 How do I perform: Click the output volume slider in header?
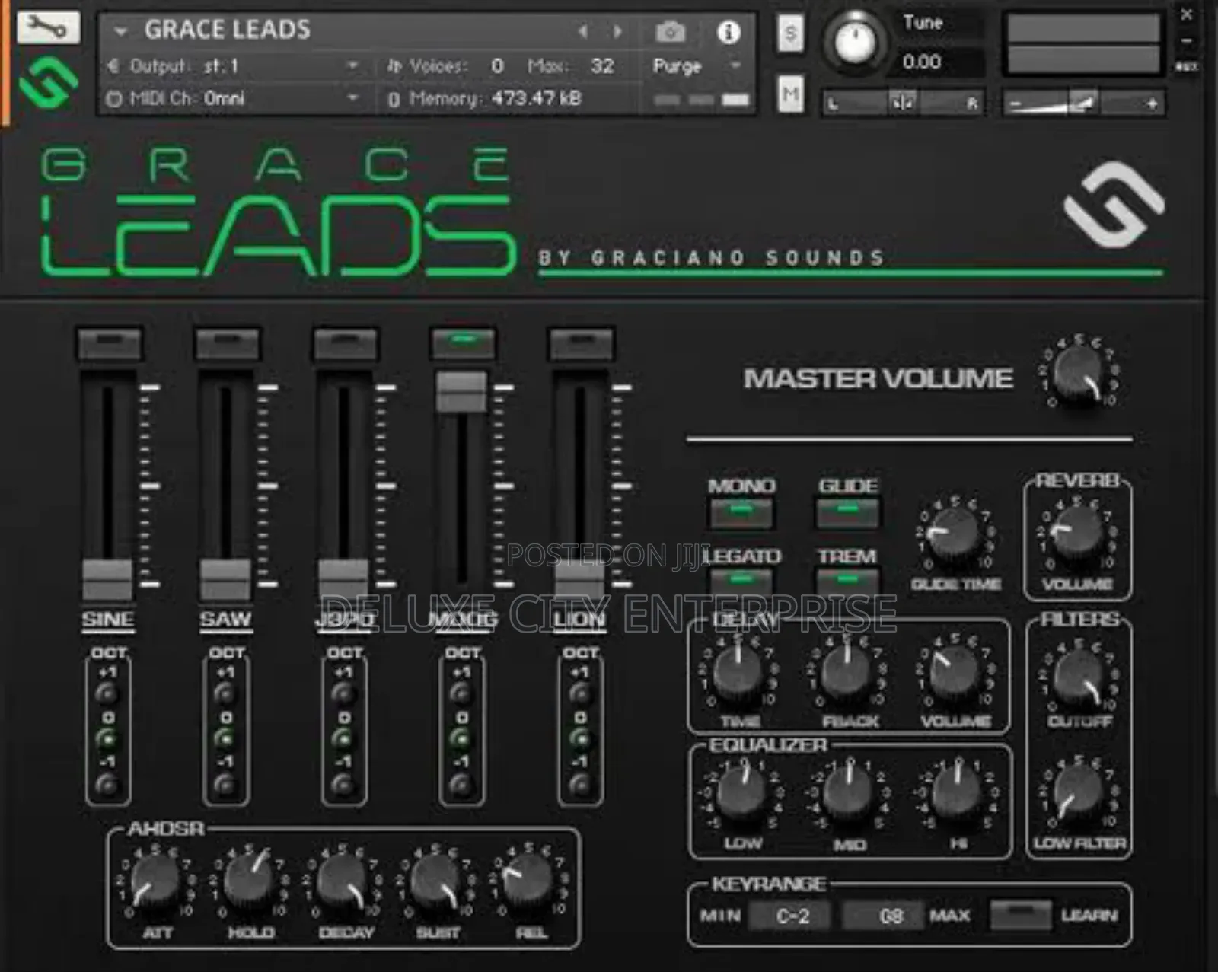click(1082, 103)
